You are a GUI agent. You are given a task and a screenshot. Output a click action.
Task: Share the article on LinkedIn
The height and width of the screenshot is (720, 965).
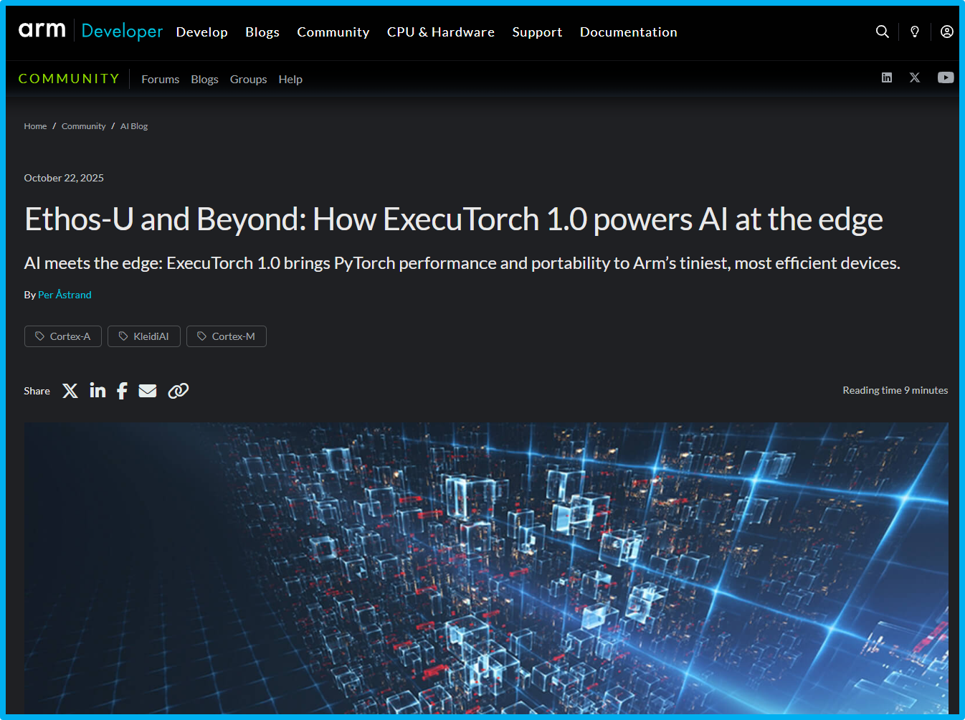click(98, 391)
